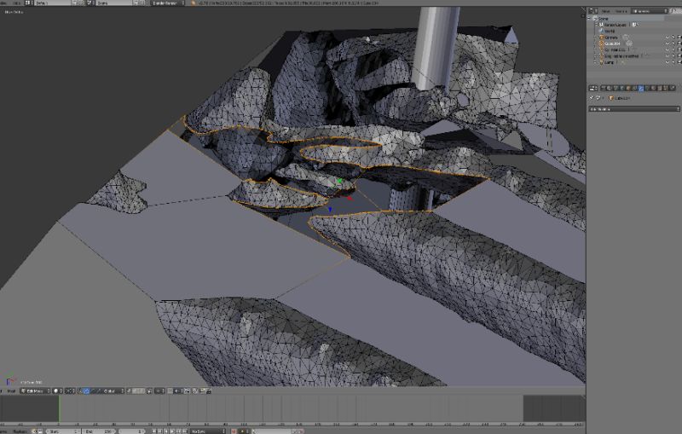The width and height of the screenshot is (682, 434).
Task: Open the Add Modifier dropdown
Action: pos(634,109)
